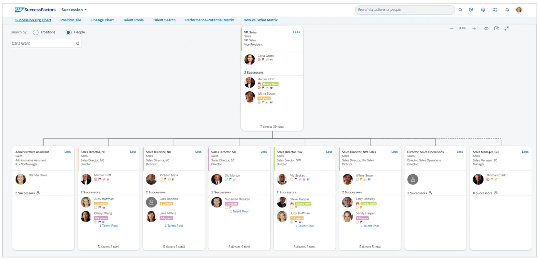Open the Talent Pools tab
Viewport: 539px width, 260px height.
[133, 20]
